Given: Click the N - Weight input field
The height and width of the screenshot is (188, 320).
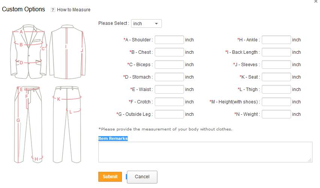Looking at the screenshot, I should (276, 114).
